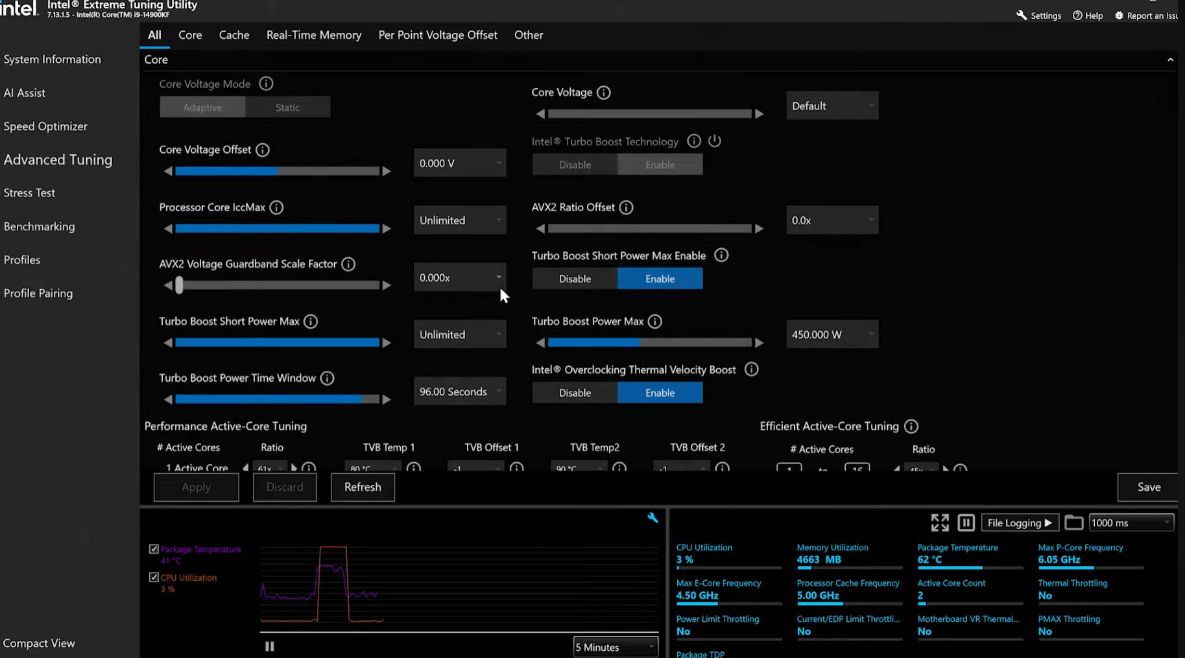Click Report an Issue in top bar
The image size is (1185, 658).
(1147, 16)
